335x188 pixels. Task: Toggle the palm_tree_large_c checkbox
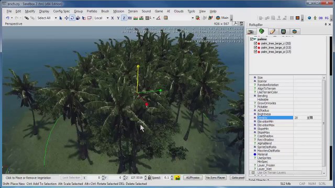(255, 43)
